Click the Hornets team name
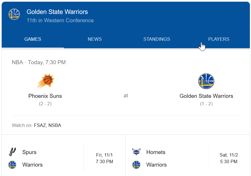 (x=156, y=152)
